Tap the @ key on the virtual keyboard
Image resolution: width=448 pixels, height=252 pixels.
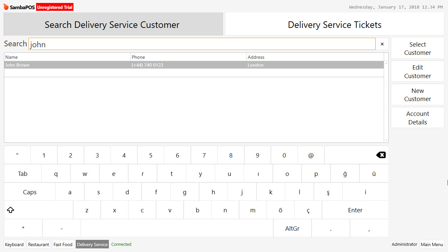point(311,155)
